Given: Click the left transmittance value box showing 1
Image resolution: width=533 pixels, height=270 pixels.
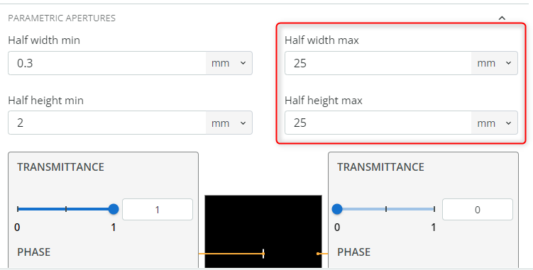Looking at the screenshot, I should pos(158,210).
